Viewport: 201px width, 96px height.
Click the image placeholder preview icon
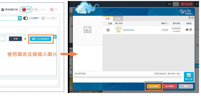(x=87, y=30)
